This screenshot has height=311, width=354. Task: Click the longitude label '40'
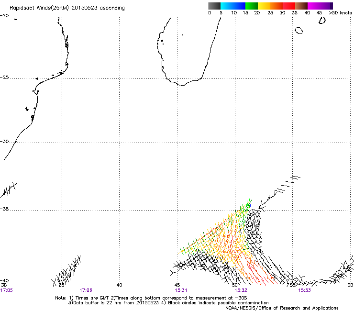click(120, 285)
